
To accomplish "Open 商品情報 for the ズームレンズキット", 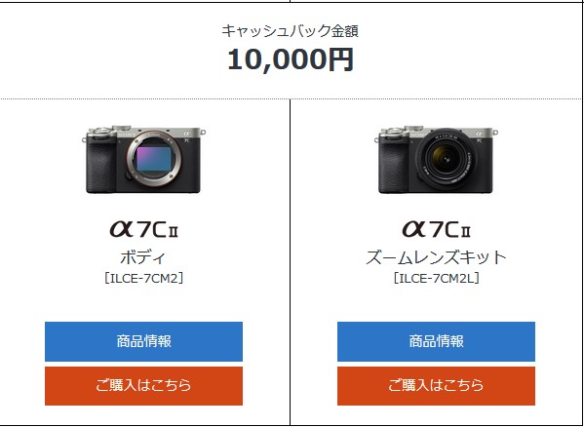I will point(436,341).
